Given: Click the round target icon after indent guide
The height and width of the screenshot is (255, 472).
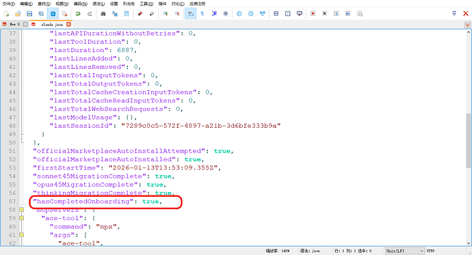Looking at the screenshot, I should 226,14.
